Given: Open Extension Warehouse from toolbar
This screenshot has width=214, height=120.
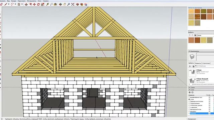Looking at the screenshot, I should point(82,4).
